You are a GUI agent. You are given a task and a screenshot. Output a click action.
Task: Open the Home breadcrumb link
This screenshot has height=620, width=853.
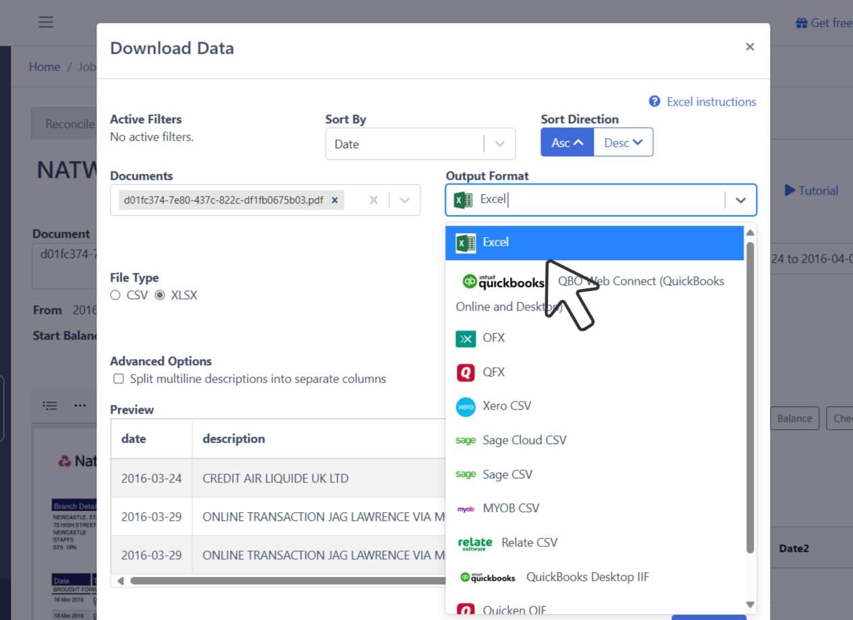(x=45, y=67)
